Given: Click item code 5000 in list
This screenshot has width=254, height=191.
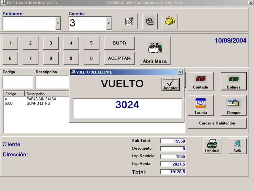Looking at the screenshot, I should [x=9, y=103].
